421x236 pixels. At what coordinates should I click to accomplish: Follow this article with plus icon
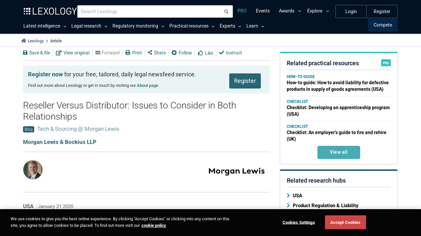174,53
